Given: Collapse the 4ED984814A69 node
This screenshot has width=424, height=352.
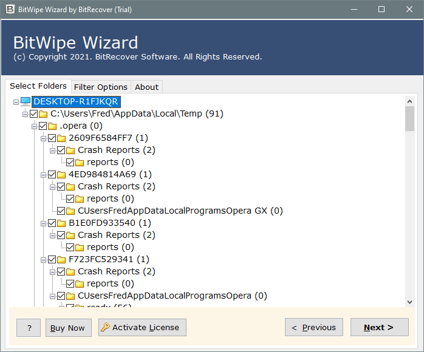Looking at the screenshot, I should tap(43, 175).
